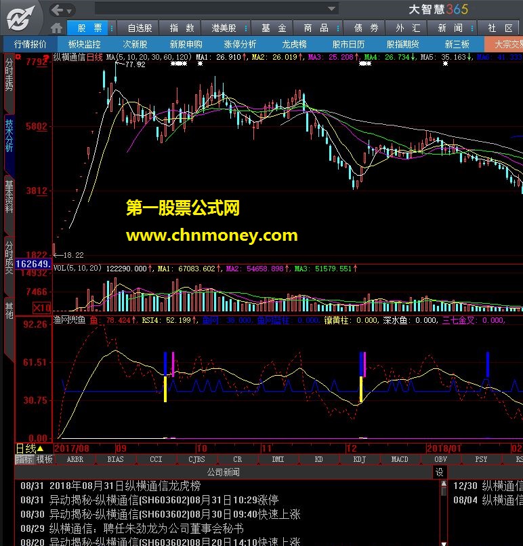This screenshot has height=546, width=523.
Task: Click the 公司新闻 panel header
Action: (x=224, y=472)
